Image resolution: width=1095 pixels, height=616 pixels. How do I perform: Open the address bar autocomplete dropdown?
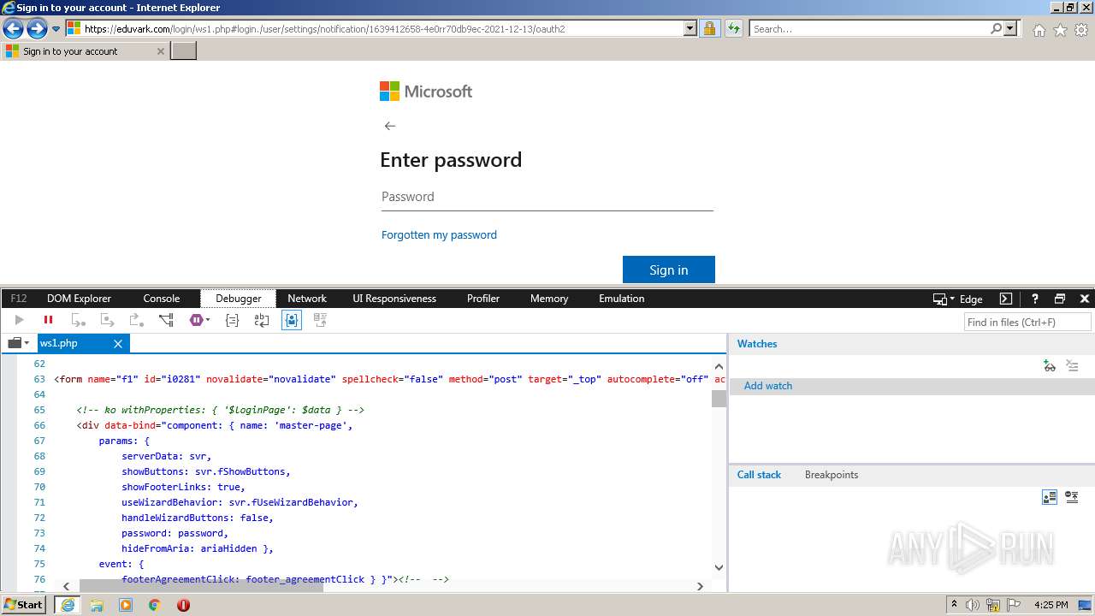(x=690, y=28)
